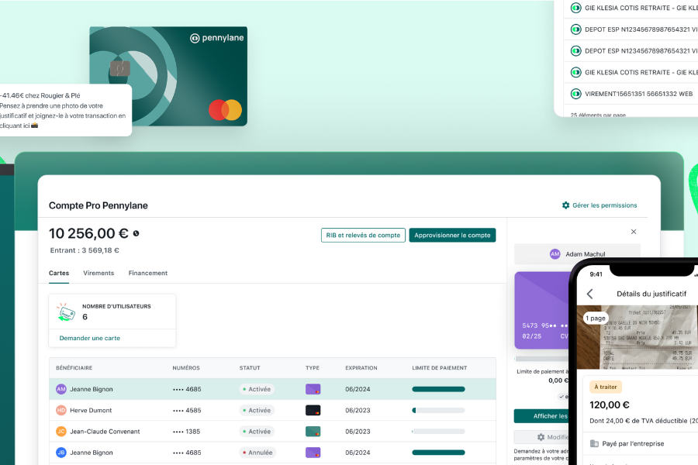
Task: Open the Financement tab
Action: point(148,274)
